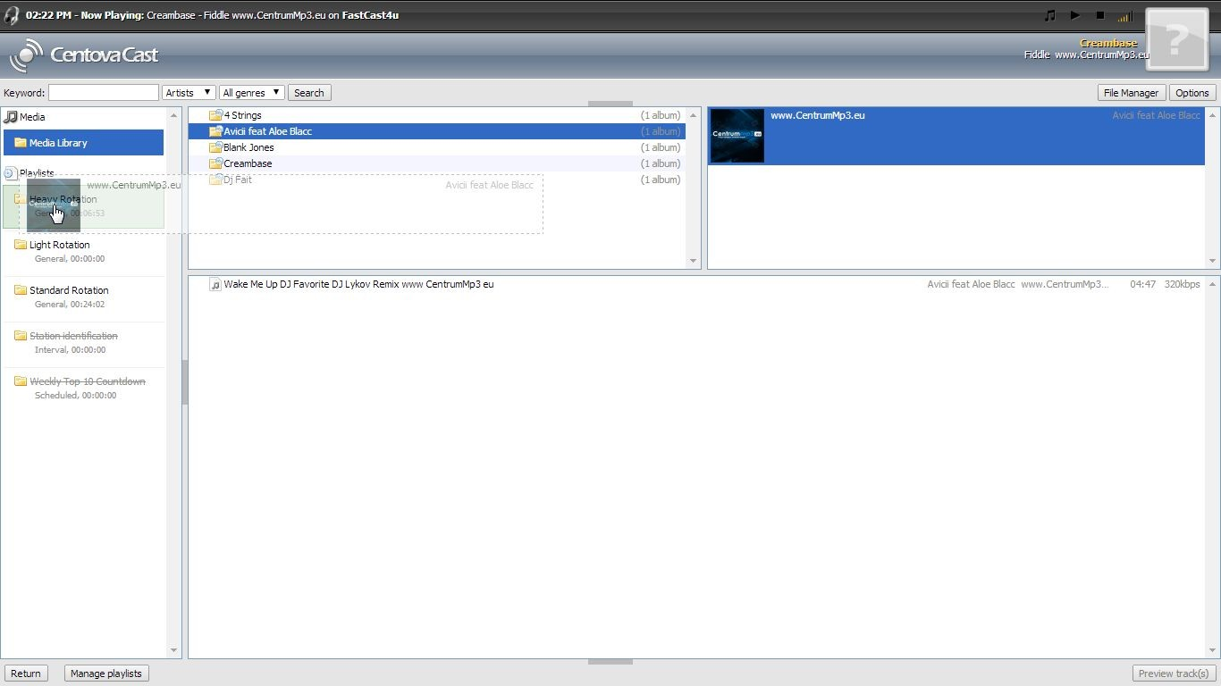Click the Media music note icon

11,117
